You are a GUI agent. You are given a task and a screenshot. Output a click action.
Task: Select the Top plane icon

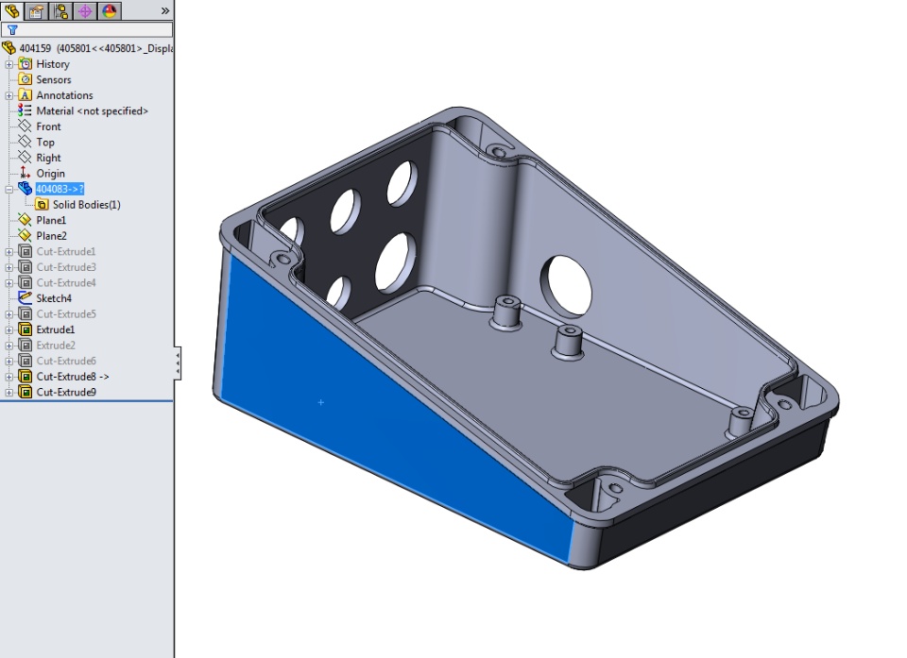coord(25,142)
